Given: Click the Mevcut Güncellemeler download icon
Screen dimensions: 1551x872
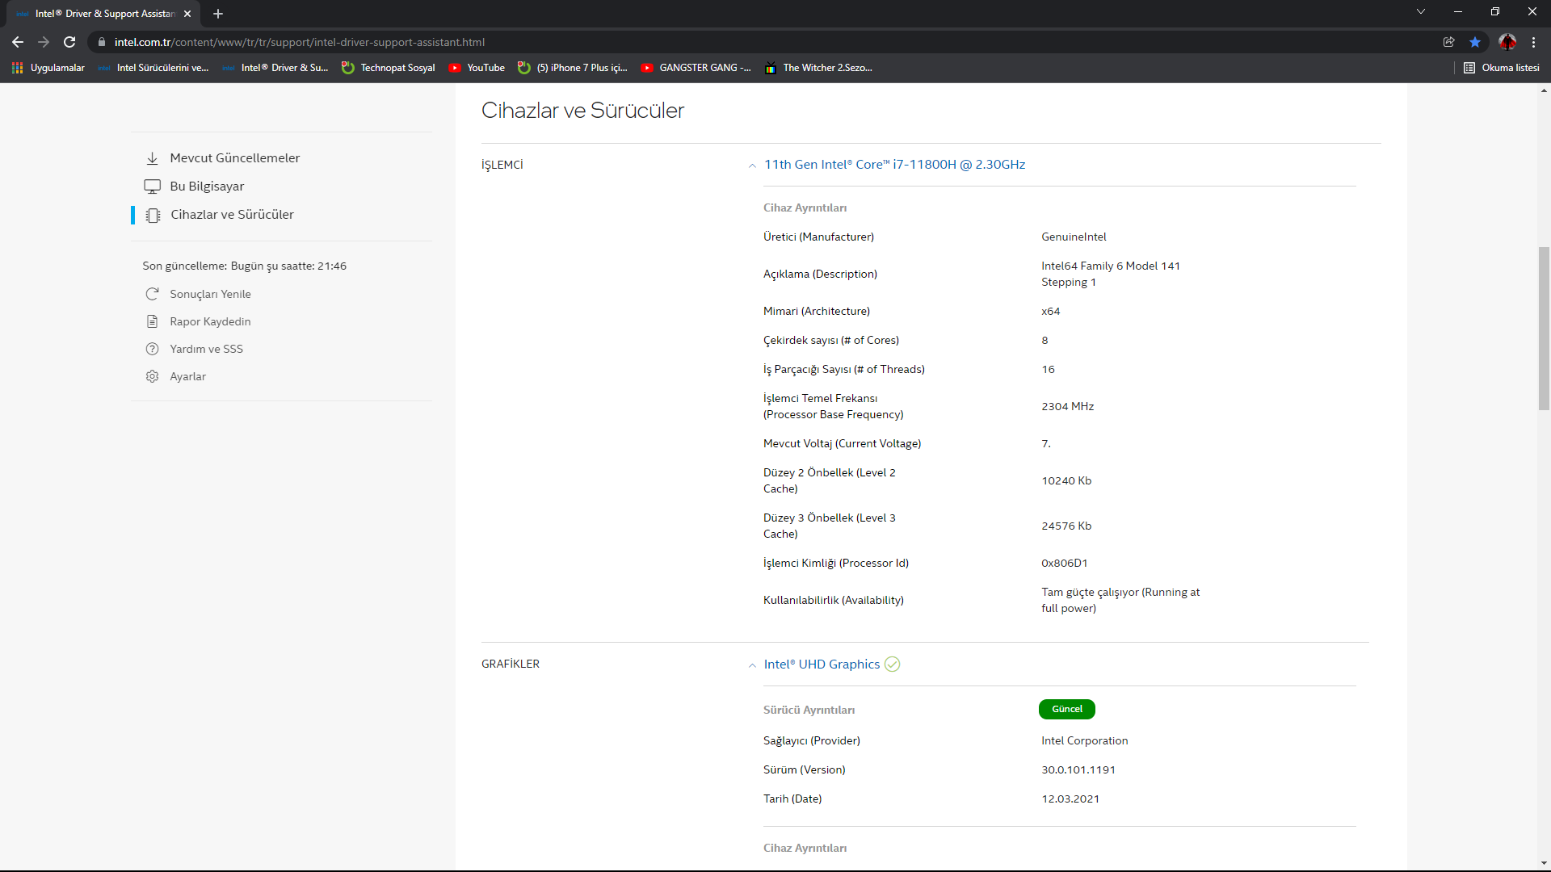Looking at the screenshot, I should tap(152, 158).
